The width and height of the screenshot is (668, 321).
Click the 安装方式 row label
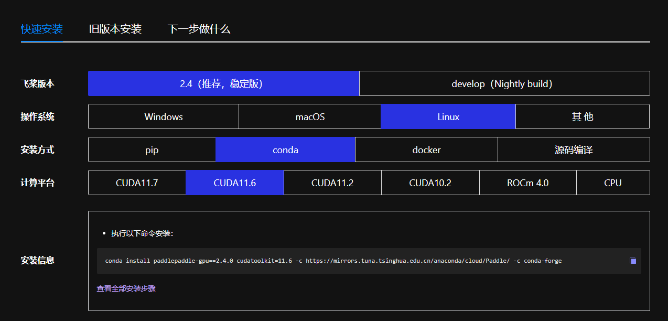37,149
